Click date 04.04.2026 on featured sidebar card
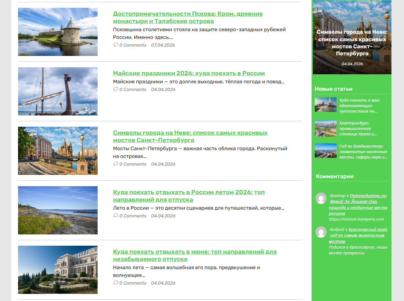The width and height of the screenshot is (404, 301). click(352, 64)
